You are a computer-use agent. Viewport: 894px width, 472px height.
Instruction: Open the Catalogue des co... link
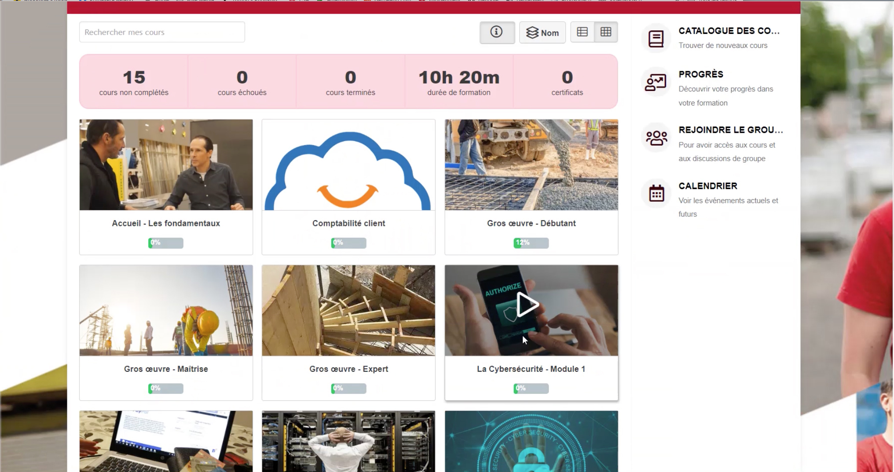pos(729,31)
